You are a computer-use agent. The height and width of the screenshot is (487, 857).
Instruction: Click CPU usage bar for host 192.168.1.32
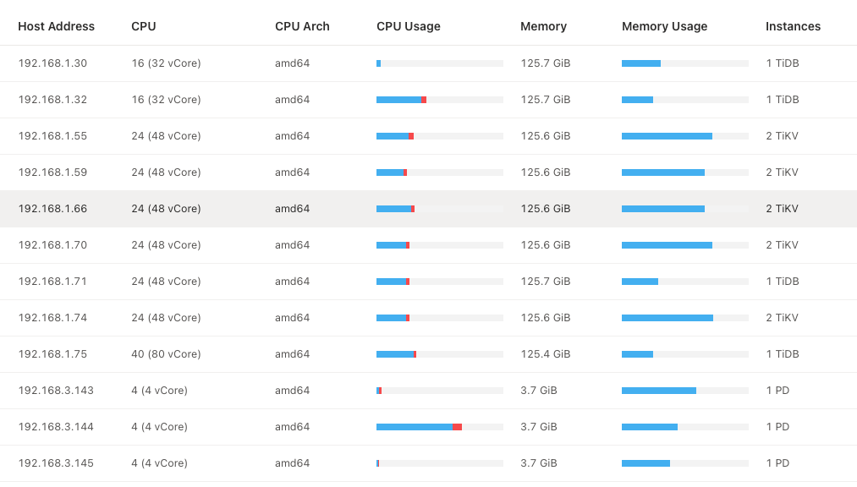tap(440, 100)
